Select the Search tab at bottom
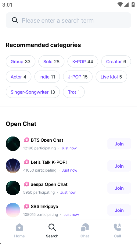Image resolution: width=137 pixels, height=244 pixels. point(52,231)
